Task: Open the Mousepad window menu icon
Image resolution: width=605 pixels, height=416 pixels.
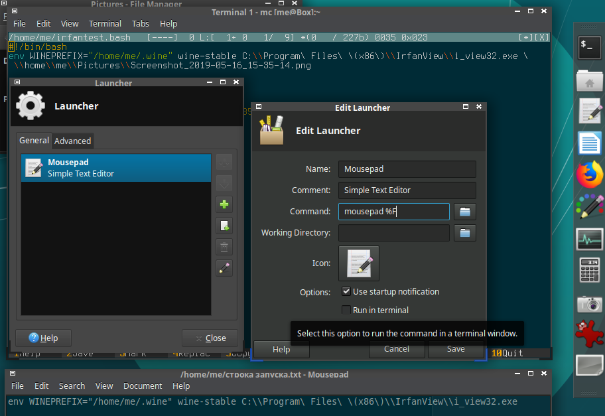Action: click(13, 373)
